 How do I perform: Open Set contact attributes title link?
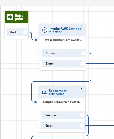pos(58,92)
